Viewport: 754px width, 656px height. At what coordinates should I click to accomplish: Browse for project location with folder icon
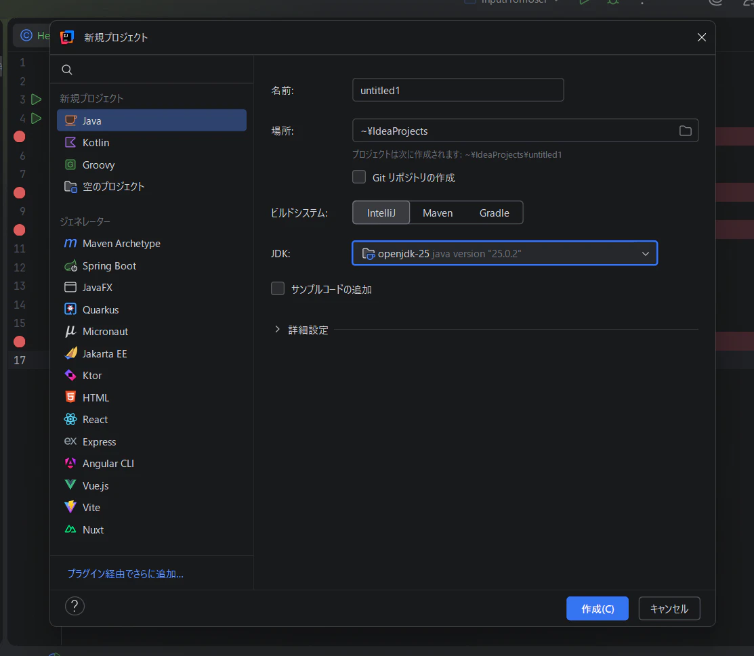pos(685,131)
